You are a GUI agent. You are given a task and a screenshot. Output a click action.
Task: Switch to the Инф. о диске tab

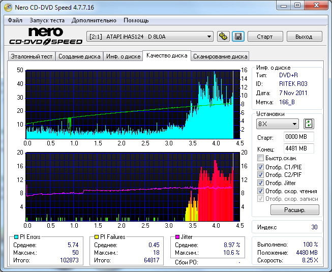[123, 56]
